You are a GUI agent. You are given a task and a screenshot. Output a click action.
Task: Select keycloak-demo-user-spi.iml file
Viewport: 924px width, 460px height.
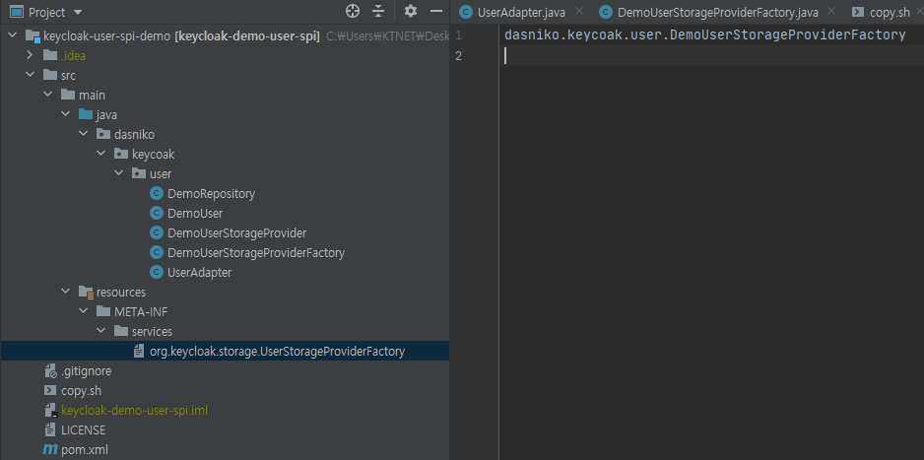134,410
